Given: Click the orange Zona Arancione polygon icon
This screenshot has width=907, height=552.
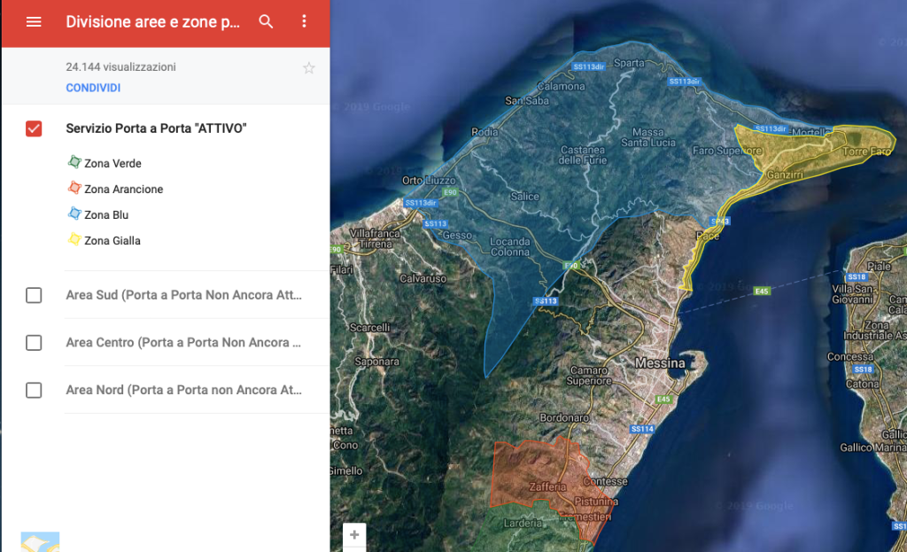Looking at the screenshot, I should pos(74,188).
